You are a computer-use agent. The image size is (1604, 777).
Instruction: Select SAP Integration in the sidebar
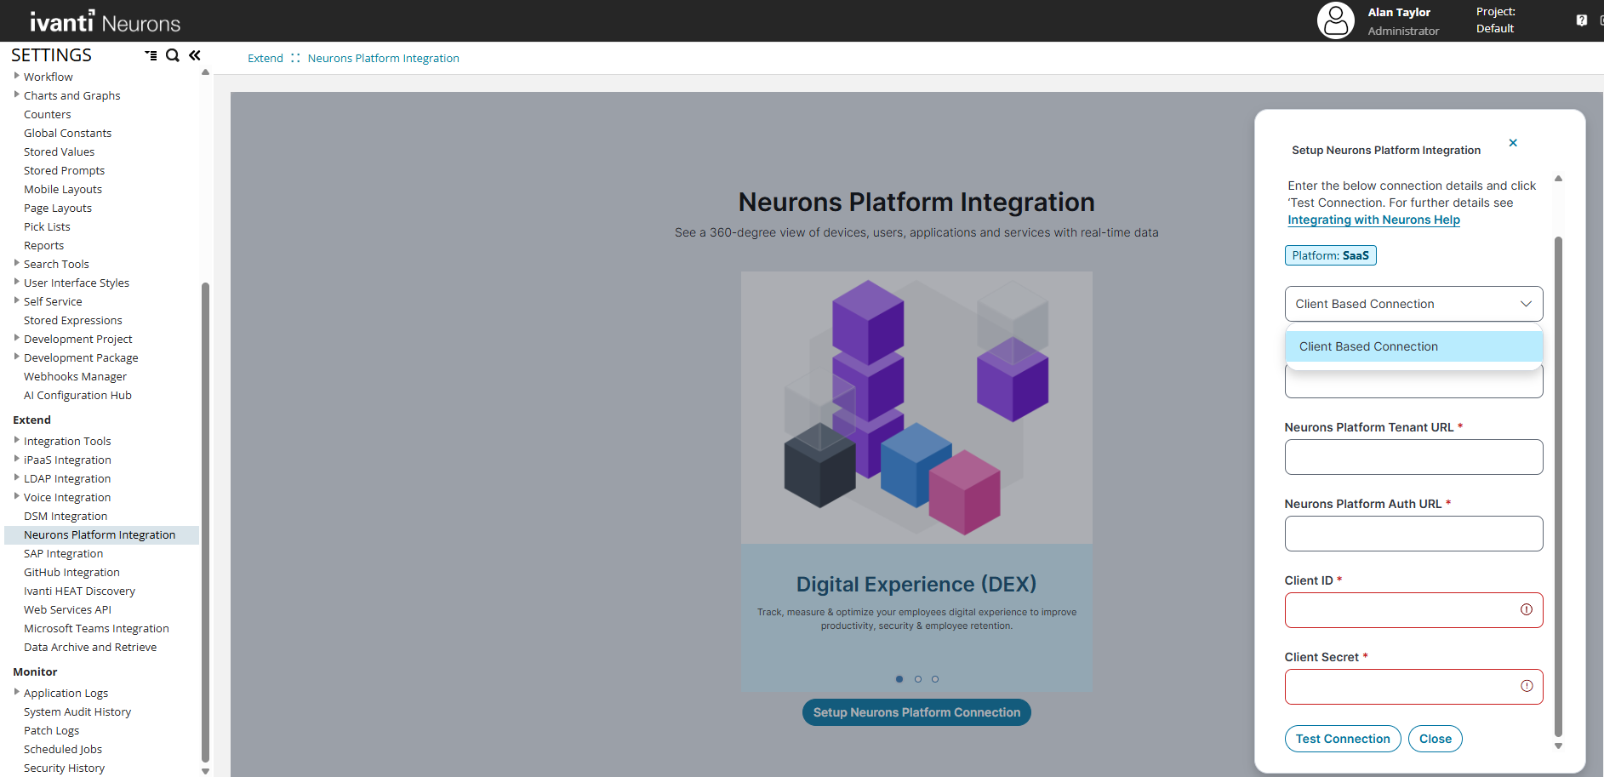[x=63, y=553]
